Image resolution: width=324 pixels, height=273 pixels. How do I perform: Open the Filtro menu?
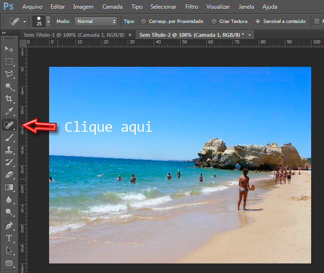(192, 7)
